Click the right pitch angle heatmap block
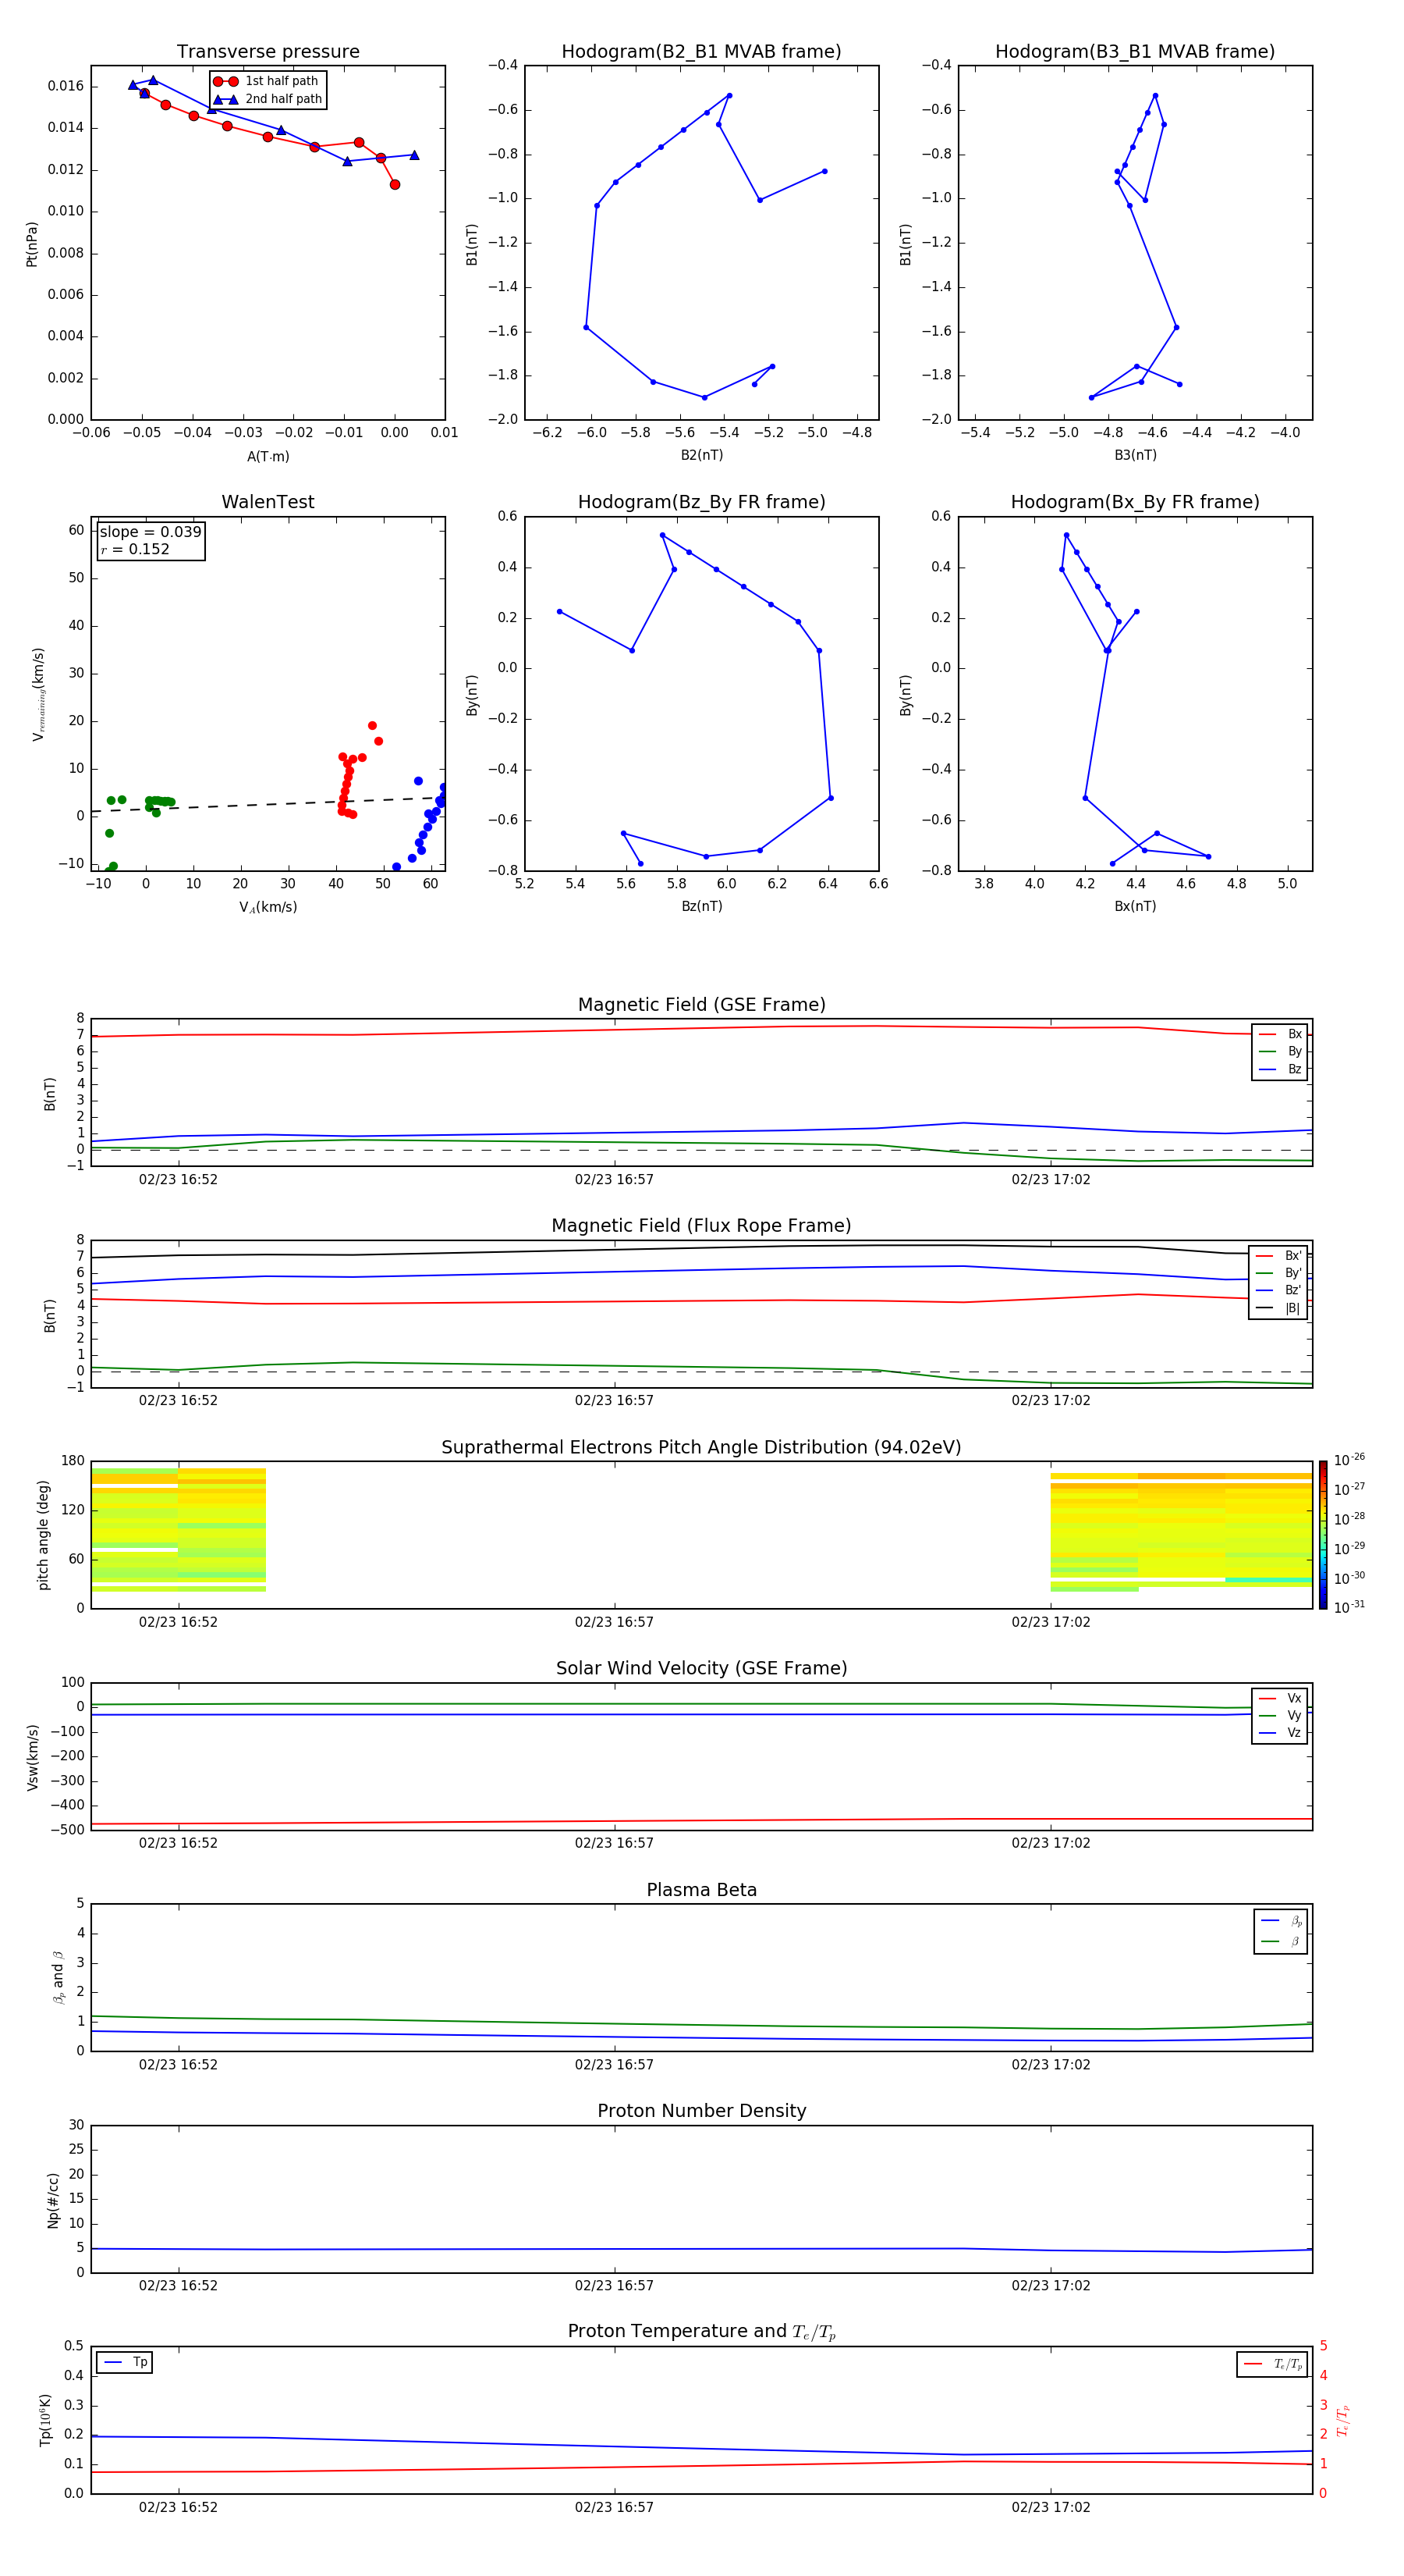The image size is (1404, 2576). coord(1181,1532)
